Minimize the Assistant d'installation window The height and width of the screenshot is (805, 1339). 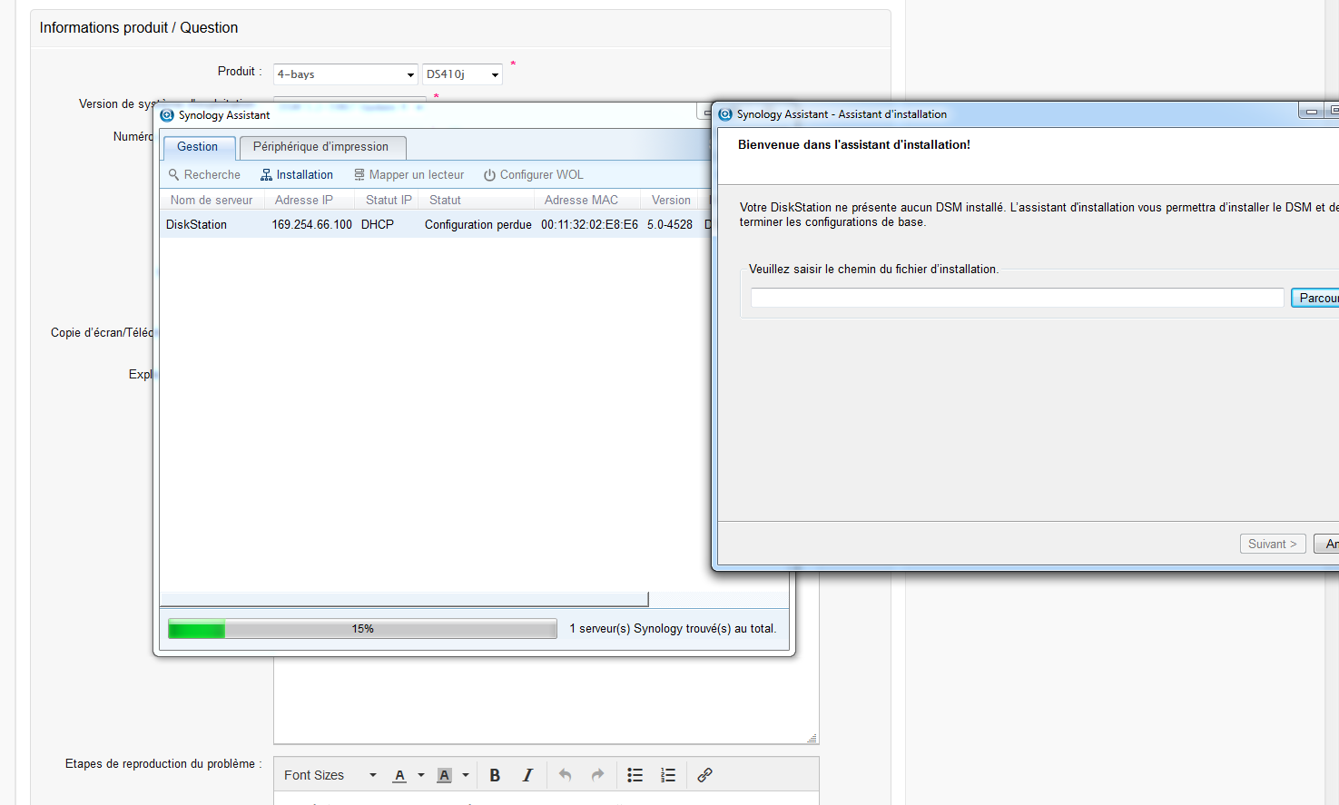tap(1311, 111)
